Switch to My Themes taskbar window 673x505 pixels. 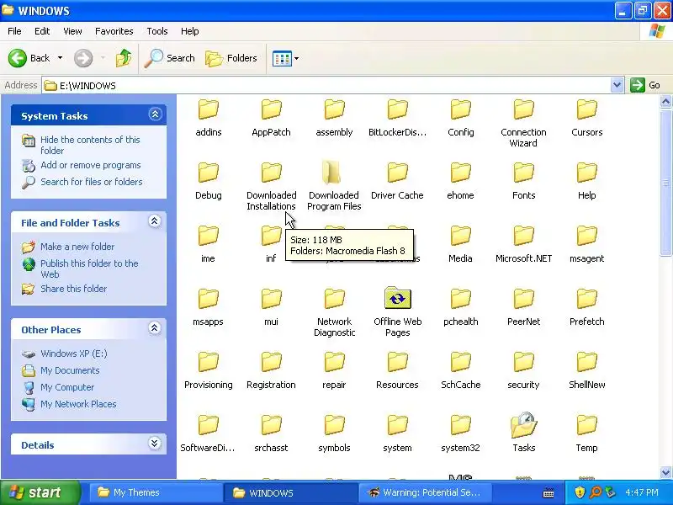[x=156, y=492]
